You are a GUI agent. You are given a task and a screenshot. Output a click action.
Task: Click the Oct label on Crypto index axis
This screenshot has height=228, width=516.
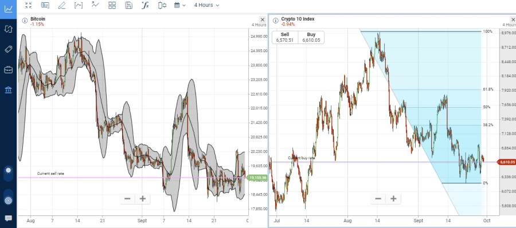pyautogui.click(x=487, y=221)
